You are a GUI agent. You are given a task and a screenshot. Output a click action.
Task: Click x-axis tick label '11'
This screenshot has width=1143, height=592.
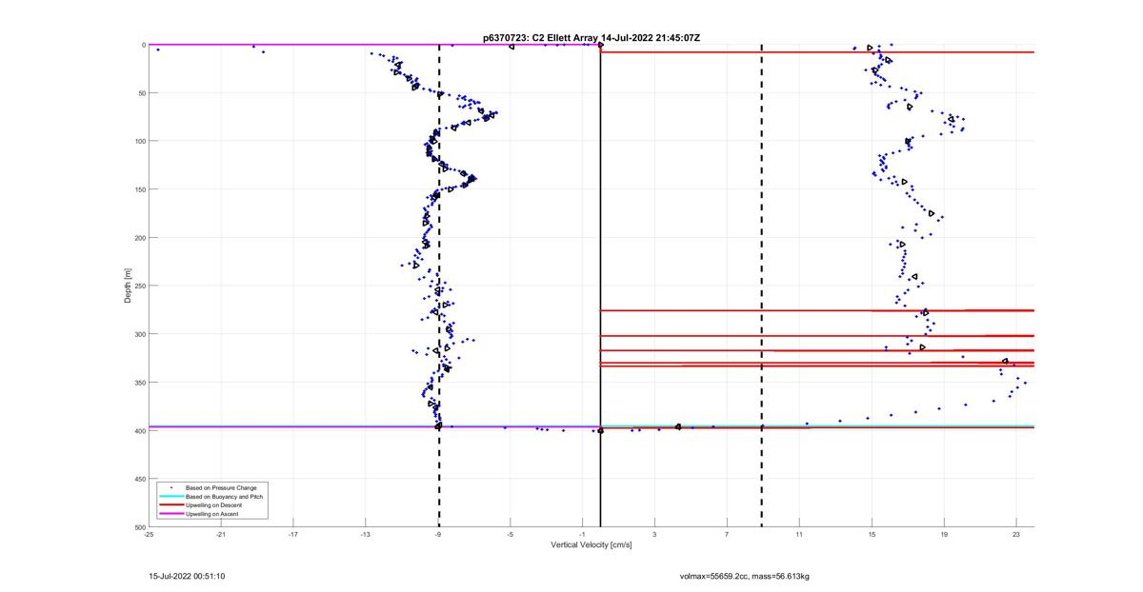coord(799,534)
